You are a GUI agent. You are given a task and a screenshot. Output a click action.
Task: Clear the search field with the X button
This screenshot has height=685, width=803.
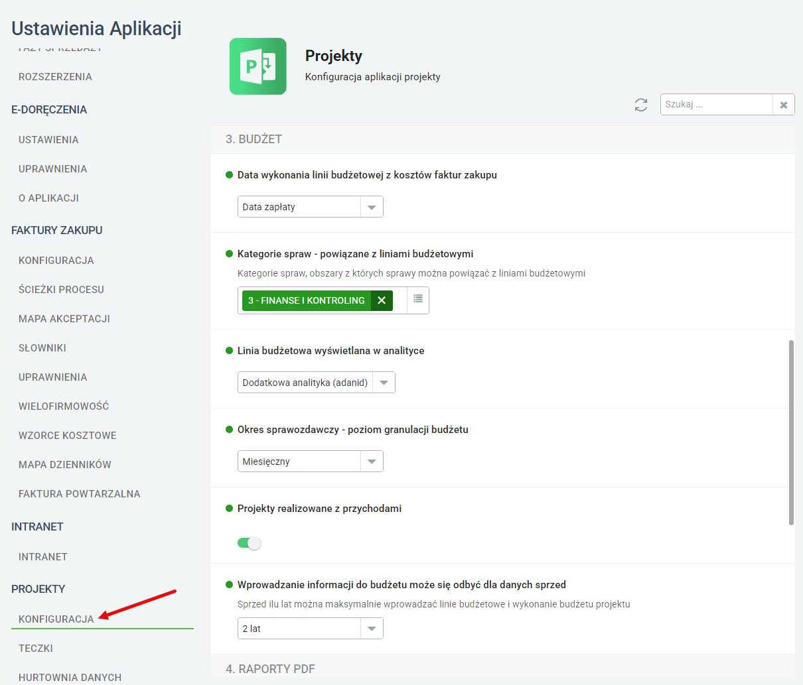pos(784,105)
